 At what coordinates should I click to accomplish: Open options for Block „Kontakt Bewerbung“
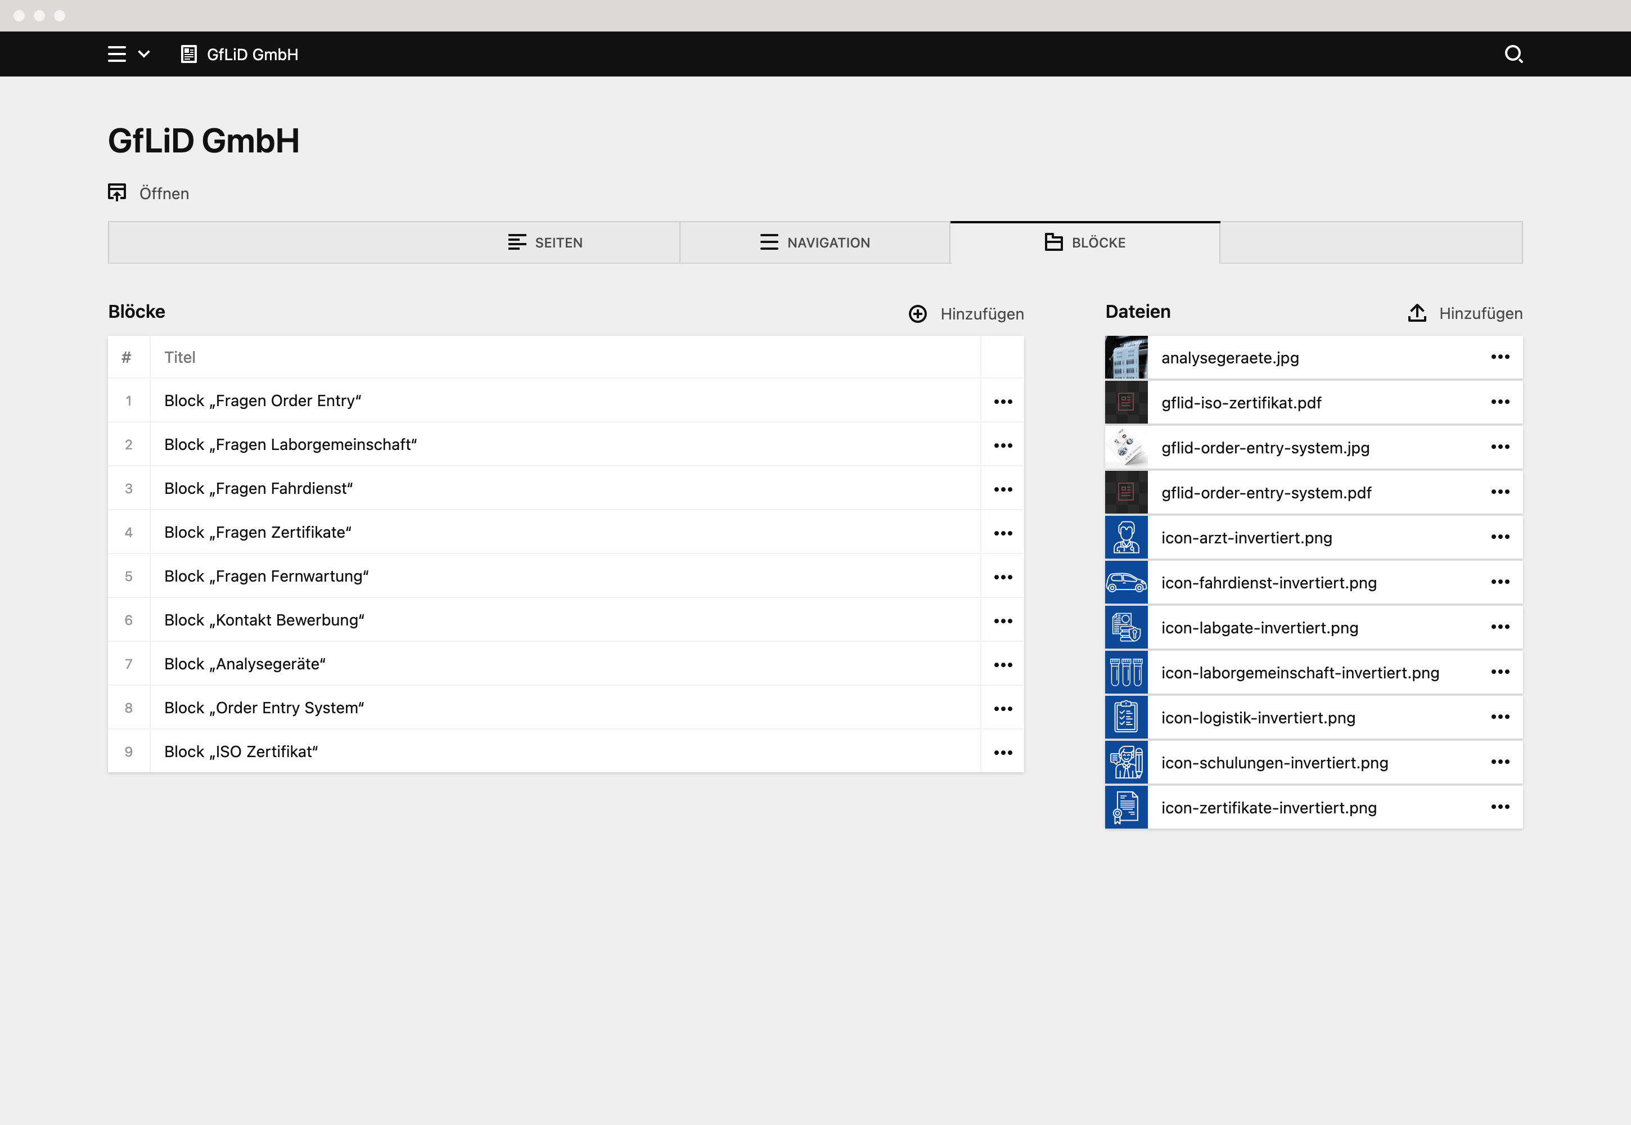1003,621
